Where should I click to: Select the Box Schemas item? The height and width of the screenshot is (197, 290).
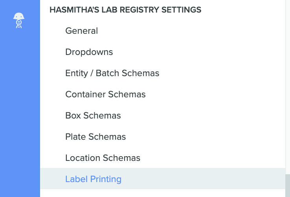tap(93, 115)
